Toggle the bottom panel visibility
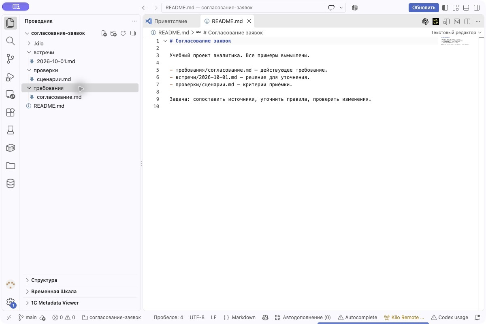Viewport: 486px width, 324px height. (466, 8)
